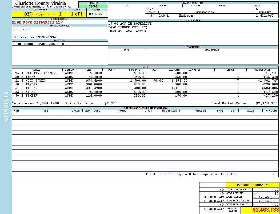
Task: Click the PO BOX 256 mailing address line
Action: pyautogui.click(x=22, y=29)
